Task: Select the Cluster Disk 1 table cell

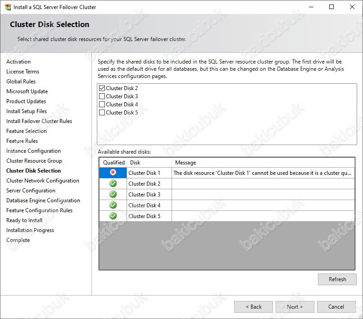Action: 149,173
